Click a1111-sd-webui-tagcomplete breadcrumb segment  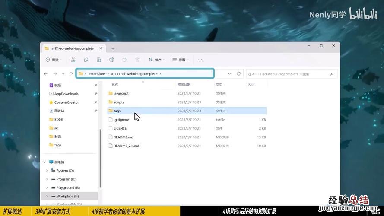pos(134,74)
